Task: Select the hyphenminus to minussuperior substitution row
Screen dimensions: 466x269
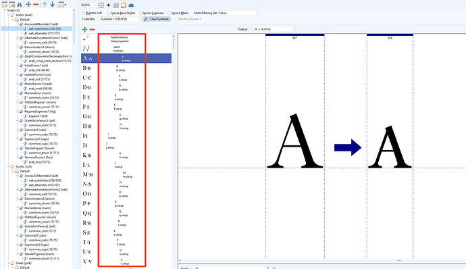Action: pos(126,39)
